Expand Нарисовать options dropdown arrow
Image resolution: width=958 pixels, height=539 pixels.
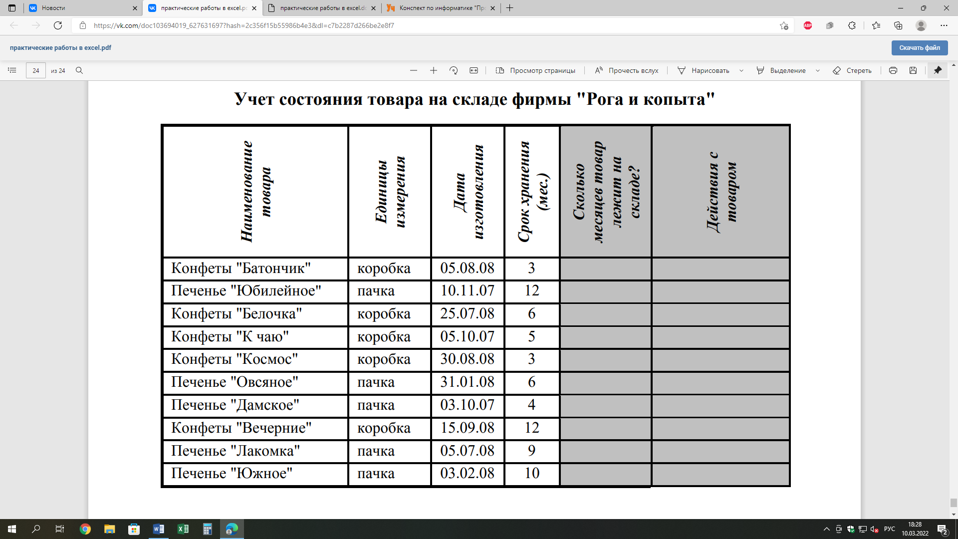(x=741, y=70)
